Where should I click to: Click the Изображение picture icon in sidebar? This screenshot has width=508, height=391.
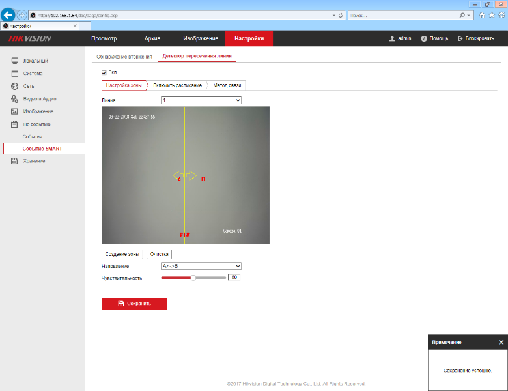(14, 111)
